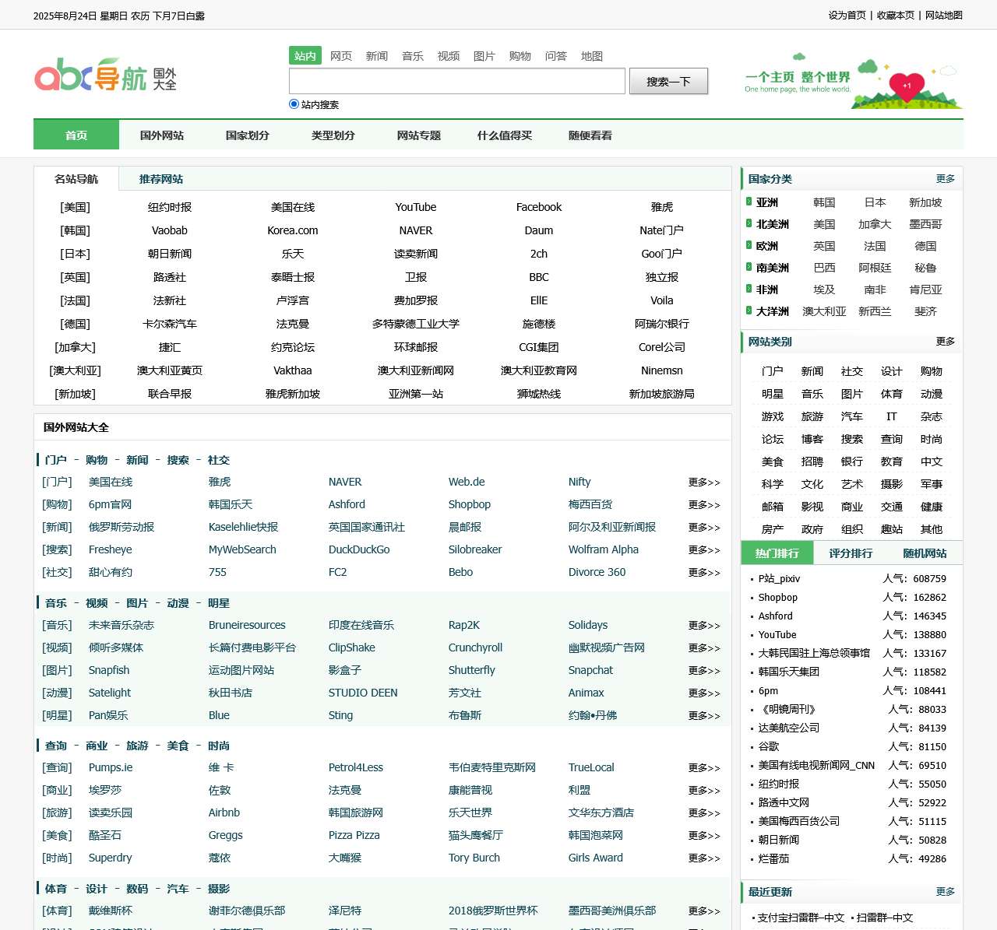
Task: Open 支付宝扫雷群-中文 recent update link
Action: tap(801, 918)
